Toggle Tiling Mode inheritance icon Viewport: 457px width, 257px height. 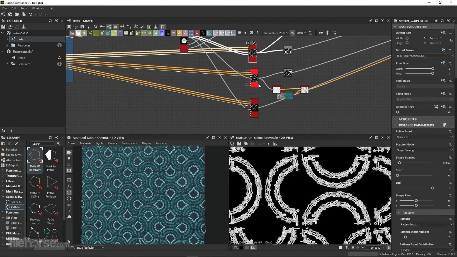click(x=443, y=94)
